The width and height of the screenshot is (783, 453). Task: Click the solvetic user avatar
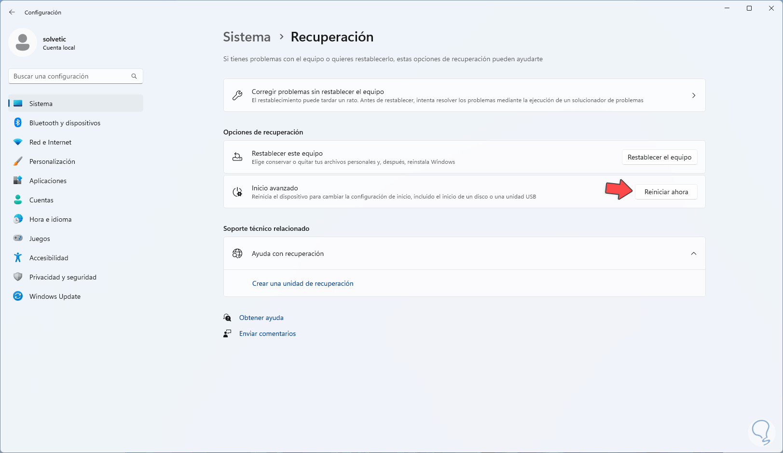[23, 42]
